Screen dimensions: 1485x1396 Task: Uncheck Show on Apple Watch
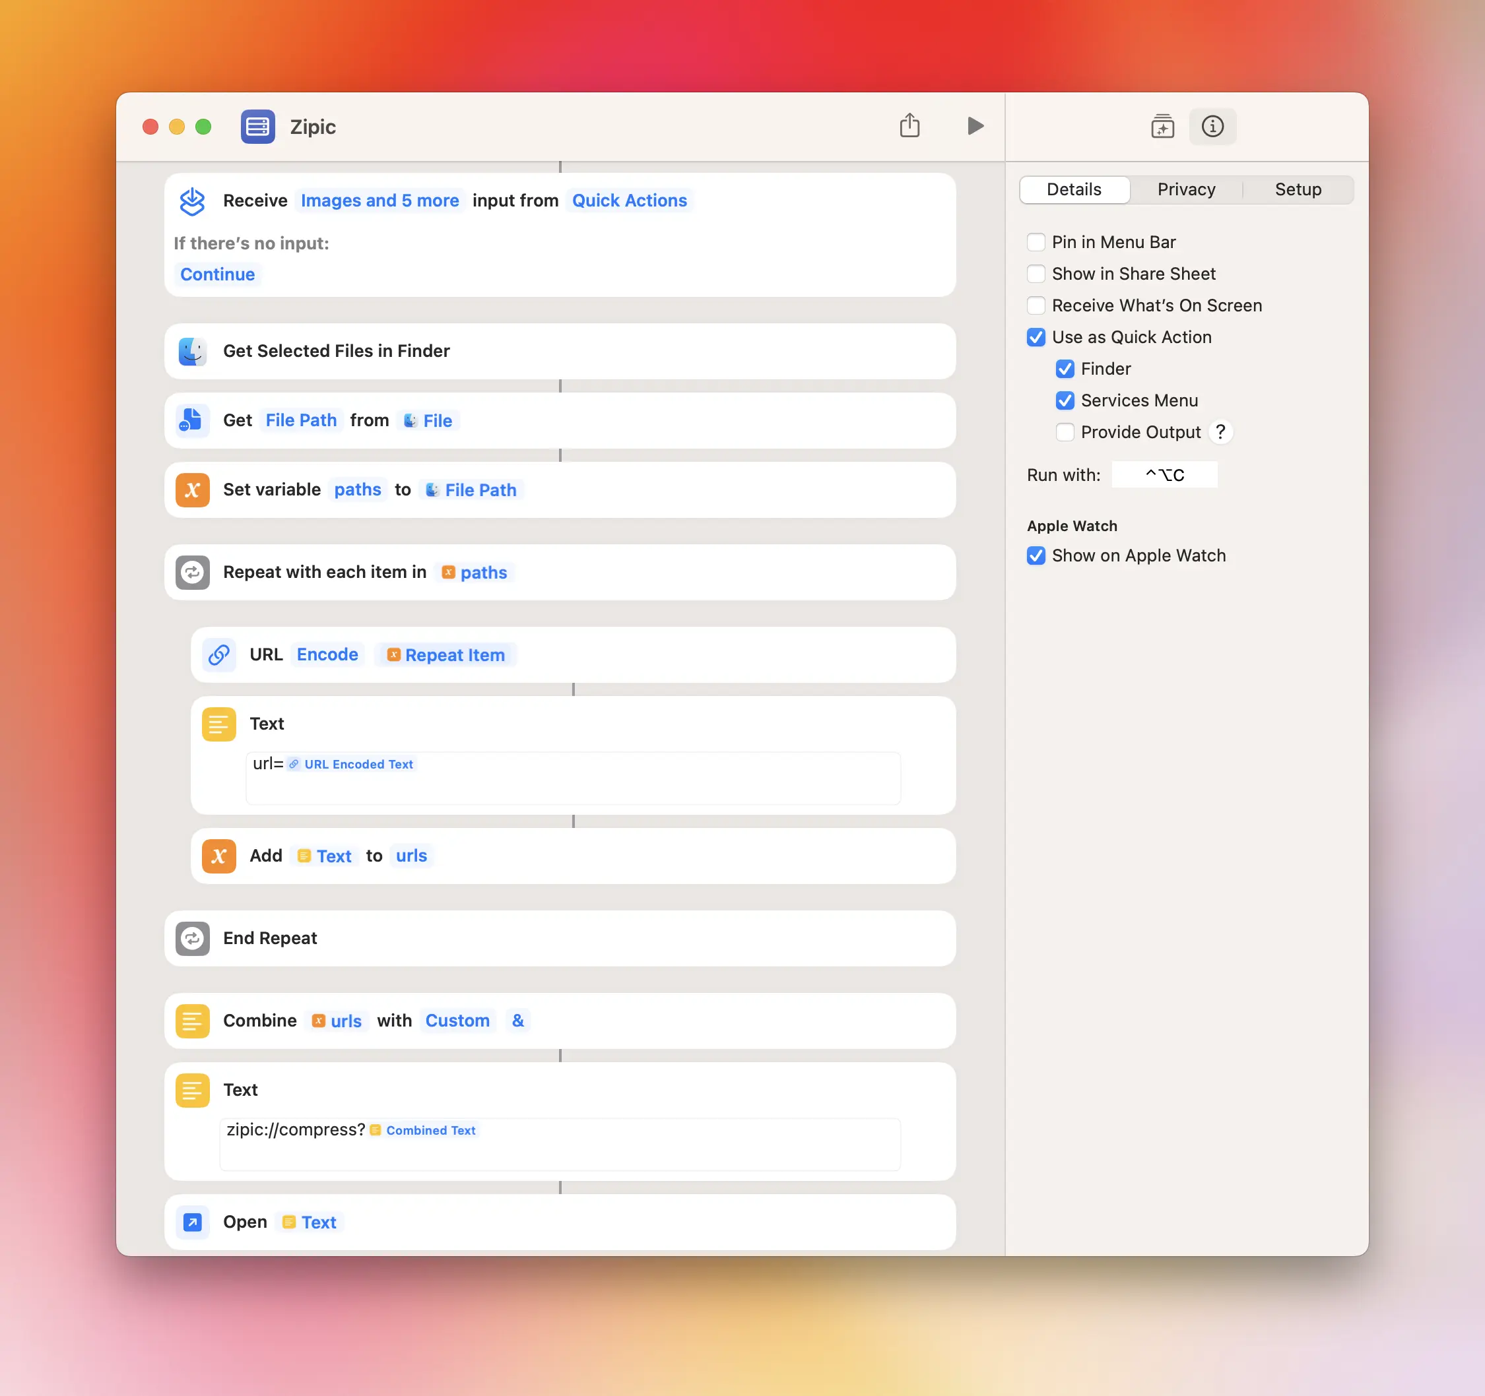tap(1036, 555)
